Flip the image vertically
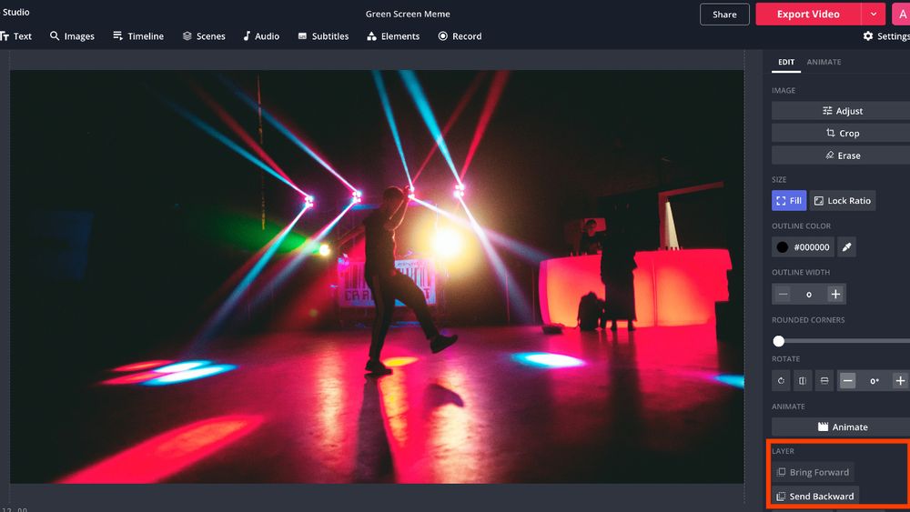 (824, 381)
